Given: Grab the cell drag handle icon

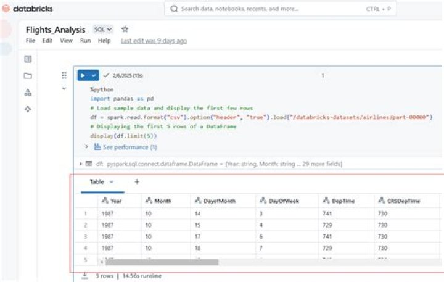Looking at the screenshot, I should [x=64, y=75].
